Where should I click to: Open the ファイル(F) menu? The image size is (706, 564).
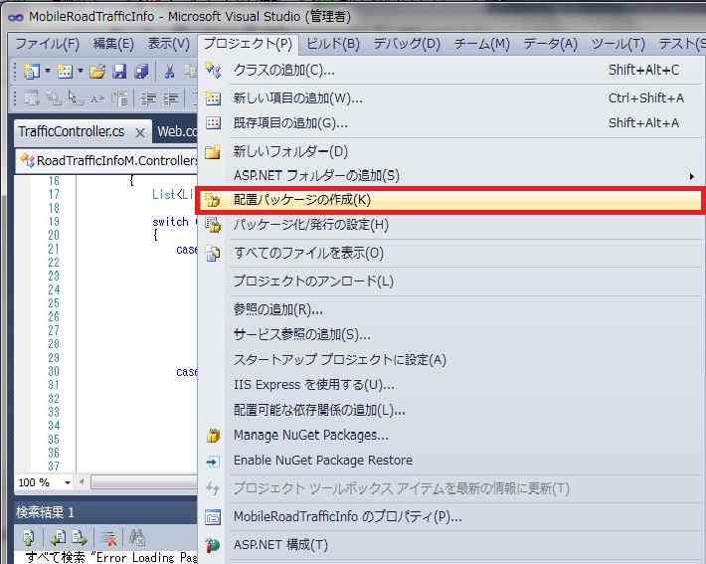48,44
